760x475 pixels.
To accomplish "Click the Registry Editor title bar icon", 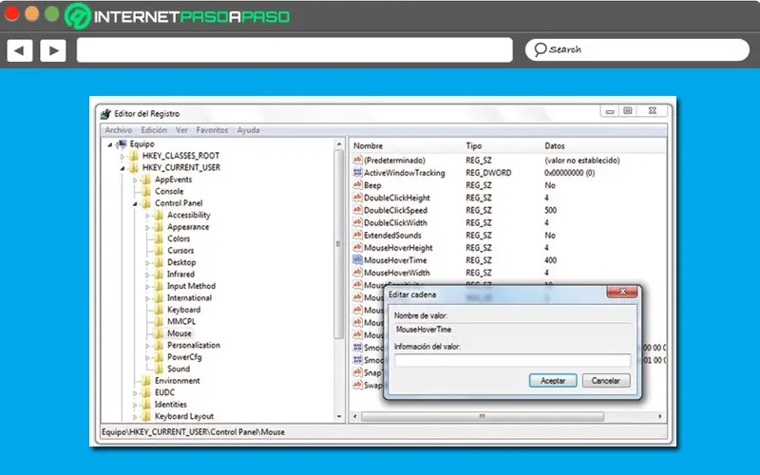I will pyautogui.click(x=105, y=113).
